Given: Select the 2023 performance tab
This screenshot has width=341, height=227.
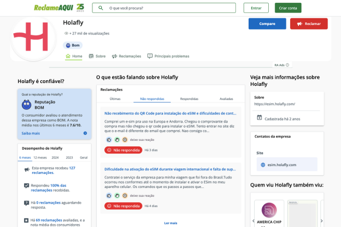Looking at the screenshot, I should [70, 158].
